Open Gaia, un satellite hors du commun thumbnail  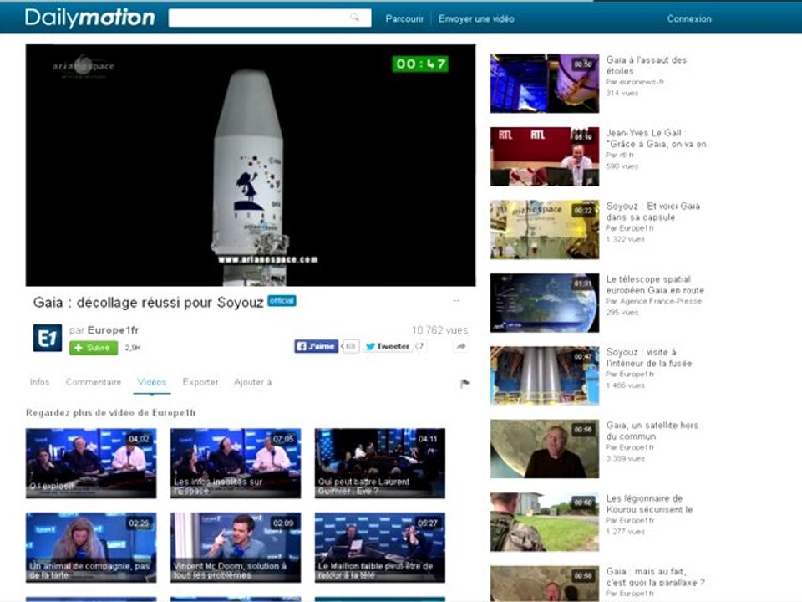click(x=545, y=449)
